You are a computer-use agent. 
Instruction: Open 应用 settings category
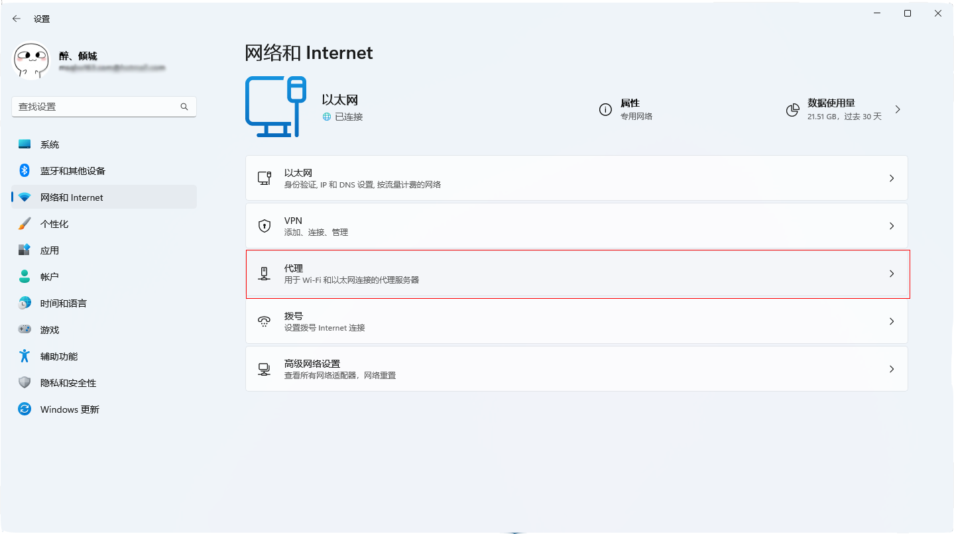tap(104, 250)
